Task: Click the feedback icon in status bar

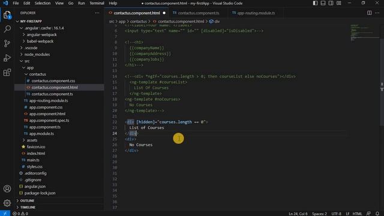Action: [368, 214]
